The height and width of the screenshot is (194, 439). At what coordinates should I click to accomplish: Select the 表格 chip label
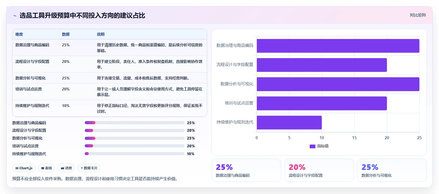click(x=48, y=168)
